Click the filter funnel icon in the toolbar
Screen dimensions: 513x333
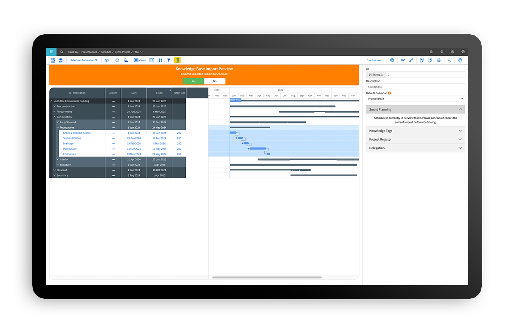pyautogui.click(x=168, y=60)
